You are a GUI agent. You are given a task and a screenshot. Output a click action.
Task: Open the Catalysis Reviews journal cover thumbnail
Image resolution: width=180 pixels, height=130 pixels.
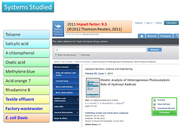pyautogui.click(x=93, y=88)
